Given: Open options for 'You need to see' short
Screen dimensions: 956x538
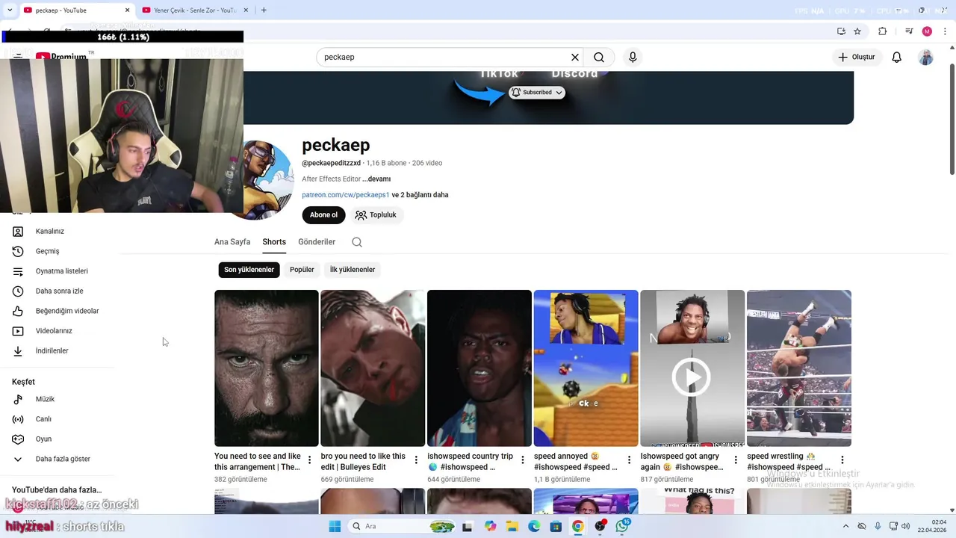Looking at the screenshot, I should pos(310,460).
